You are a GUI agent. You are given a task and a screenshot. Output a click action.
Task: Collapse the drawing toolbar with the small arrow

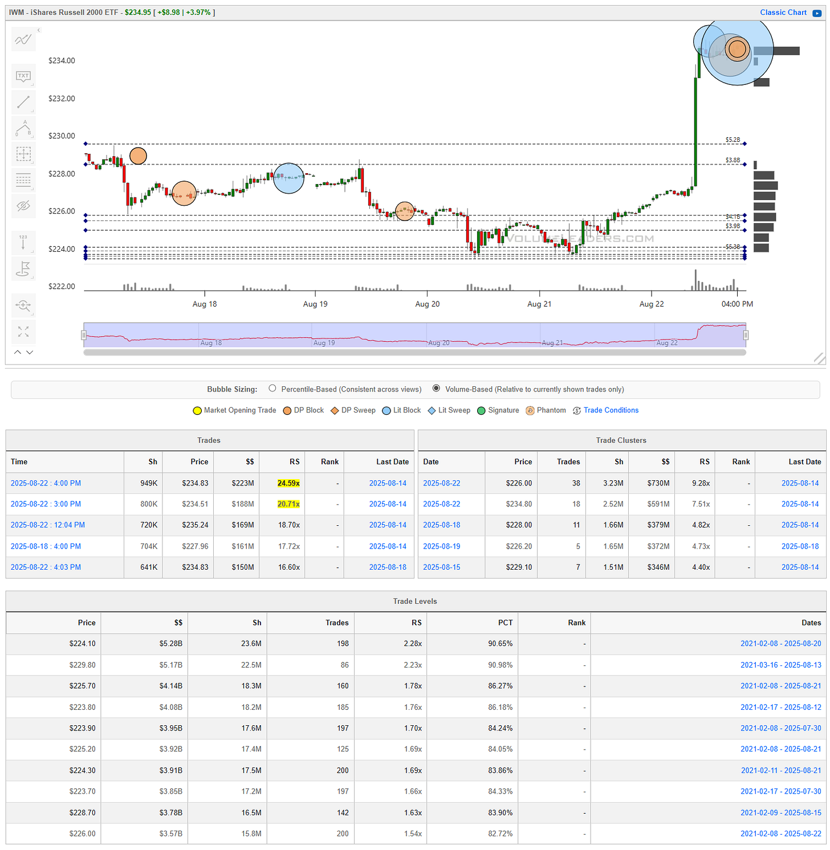[39, 30]
